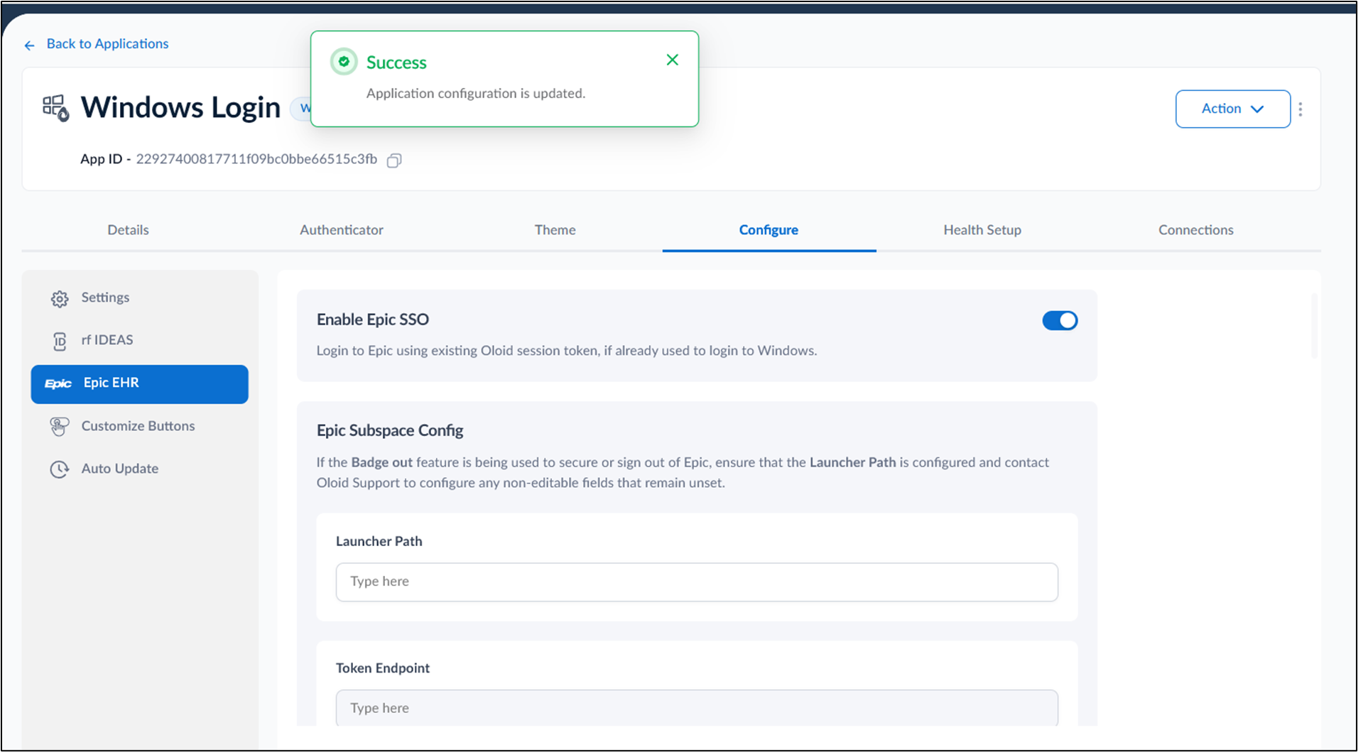Click the Windows Login application icon

(55, 108)
